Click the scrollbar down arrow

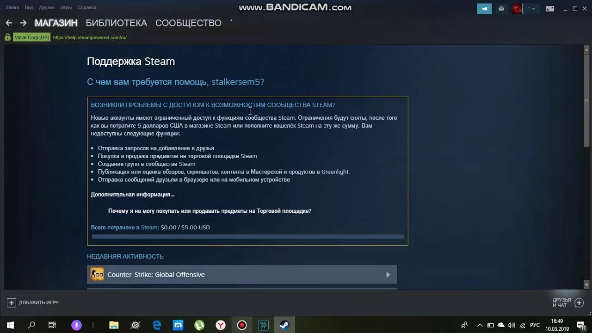(587, 285)
